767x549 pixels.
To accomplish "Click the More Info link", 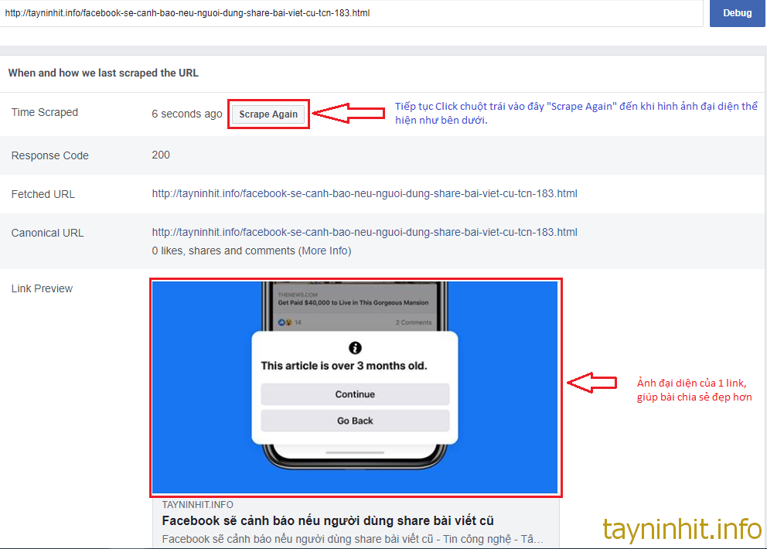I will (325, 251).
